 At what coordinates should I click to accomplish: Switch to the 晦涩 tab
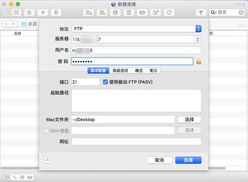point(139,70)
